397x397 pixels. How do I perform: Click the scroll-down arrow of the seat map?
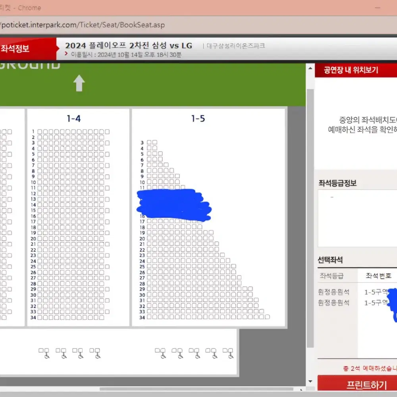point(310,381)
